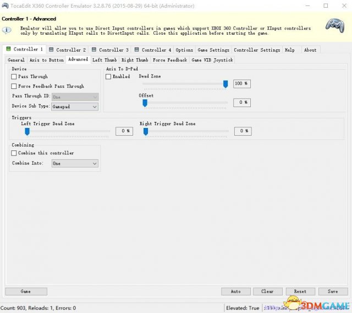
Task: Switch to the Controller 4 tab
Action: pos(153,50)
